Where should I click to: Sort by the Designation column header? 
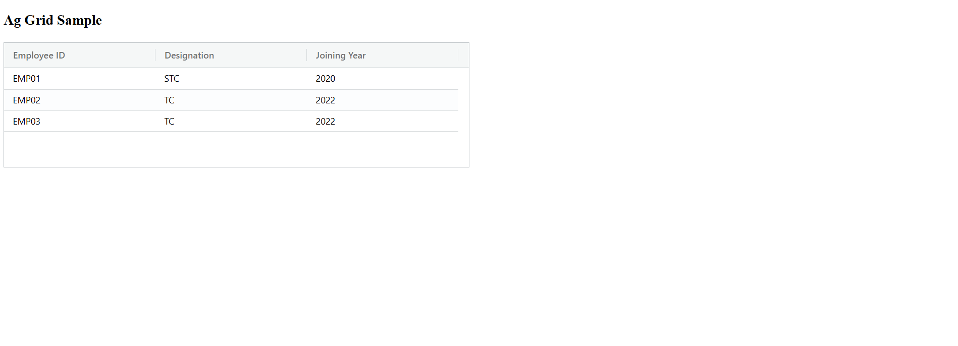point(189,55)
